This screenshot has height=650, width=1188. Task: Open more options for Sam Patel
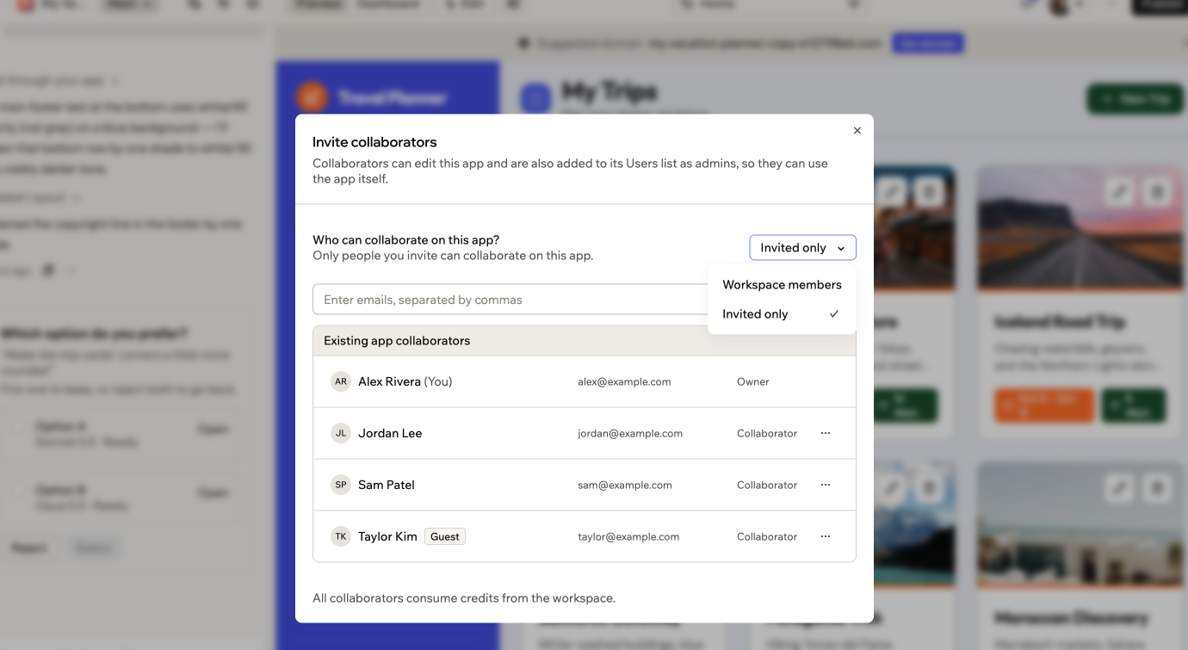pyautogui.click(x=826, y=485)
